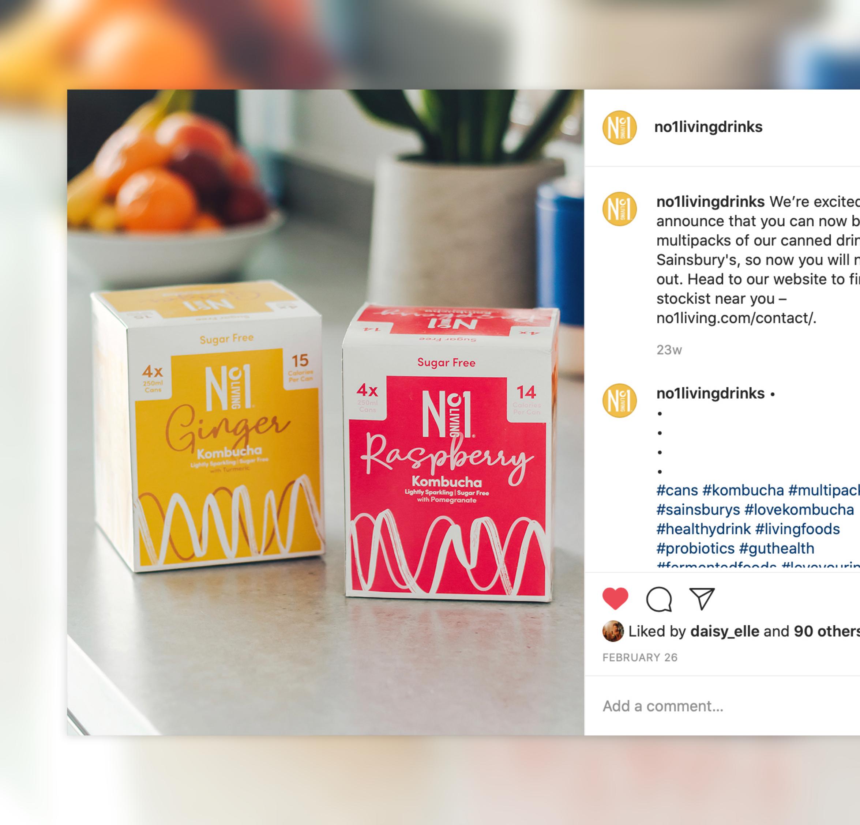Open the #guthealth hashtag
860x825 pixels.
point(777,548)
